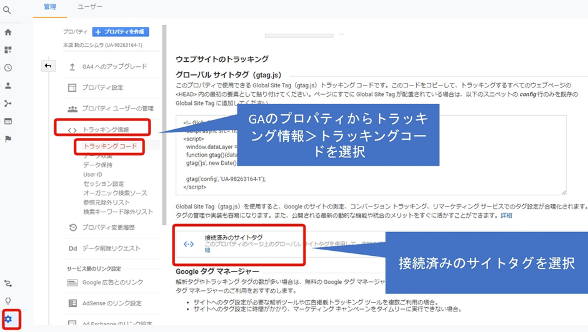
Task: Switch to the ユーザー tab
Action: coord(89,7)
